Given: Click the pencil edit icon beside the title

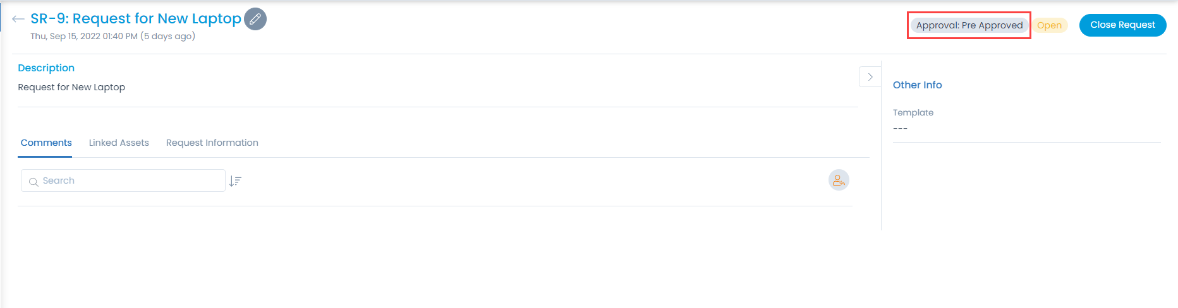Looking at the screenshot, I should [x=255, y=19].
